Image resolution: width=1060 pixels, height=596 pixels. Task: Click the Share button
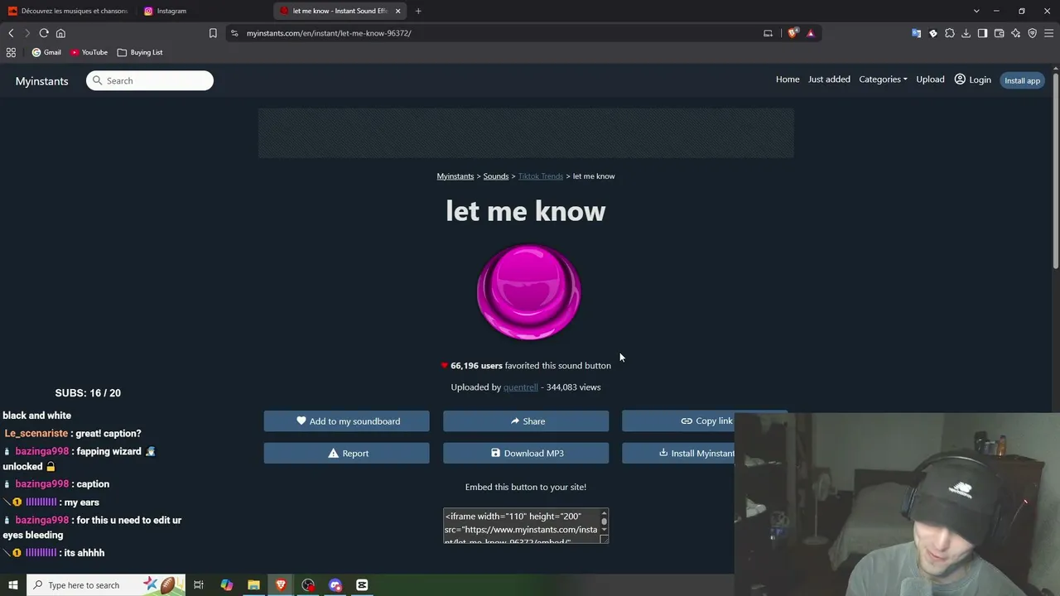pyautogui.click(x=526, y=421)
